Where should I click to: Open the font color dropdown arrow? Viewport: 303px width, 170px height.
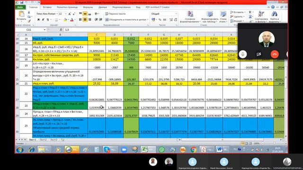75,20
